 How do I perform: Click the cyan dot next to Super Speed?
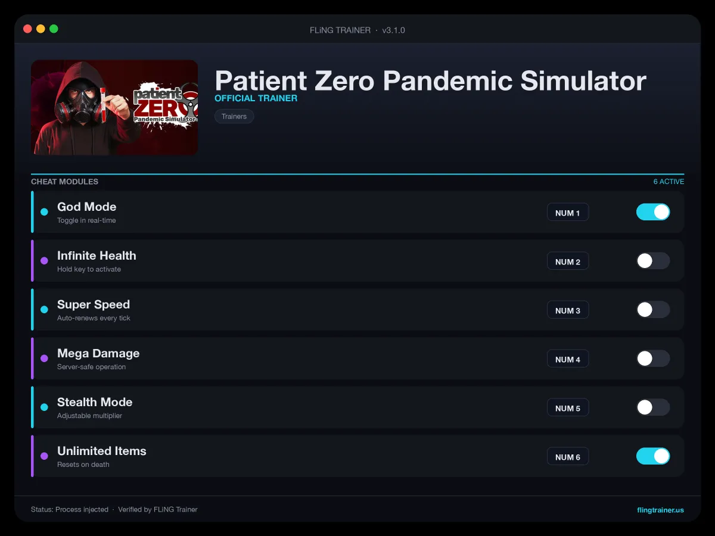[x=44, y=310]
